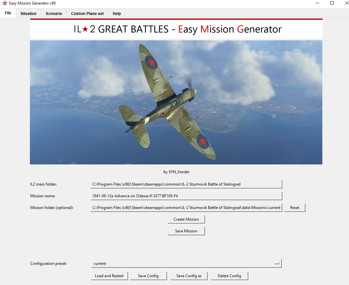The width and height of the screenshot is (349, 285).
Task: Click the red star app icon in title bar
Action: pyautogui.click(x=5, y=3)
